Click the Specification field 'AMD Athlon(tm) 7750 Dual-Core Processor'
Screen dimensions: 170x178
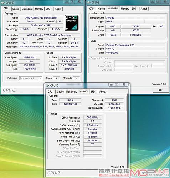50,35
